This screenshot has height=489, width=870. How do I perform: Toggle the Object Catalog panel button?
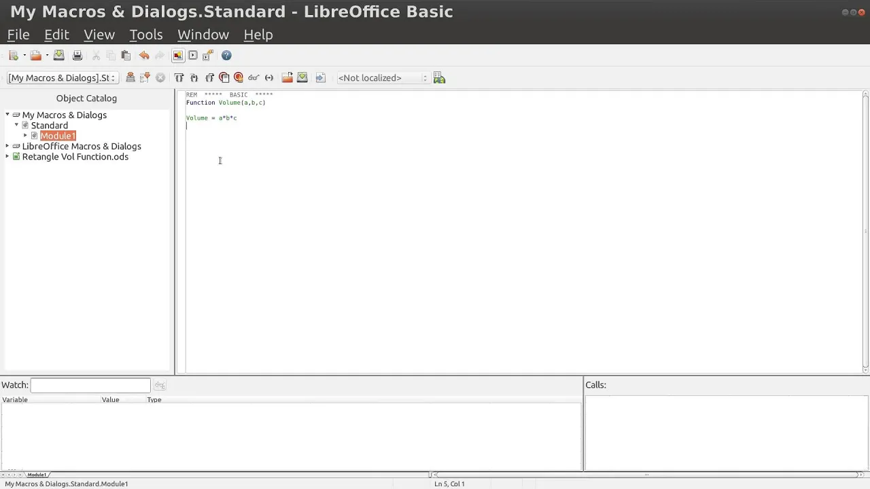(178, 56)
